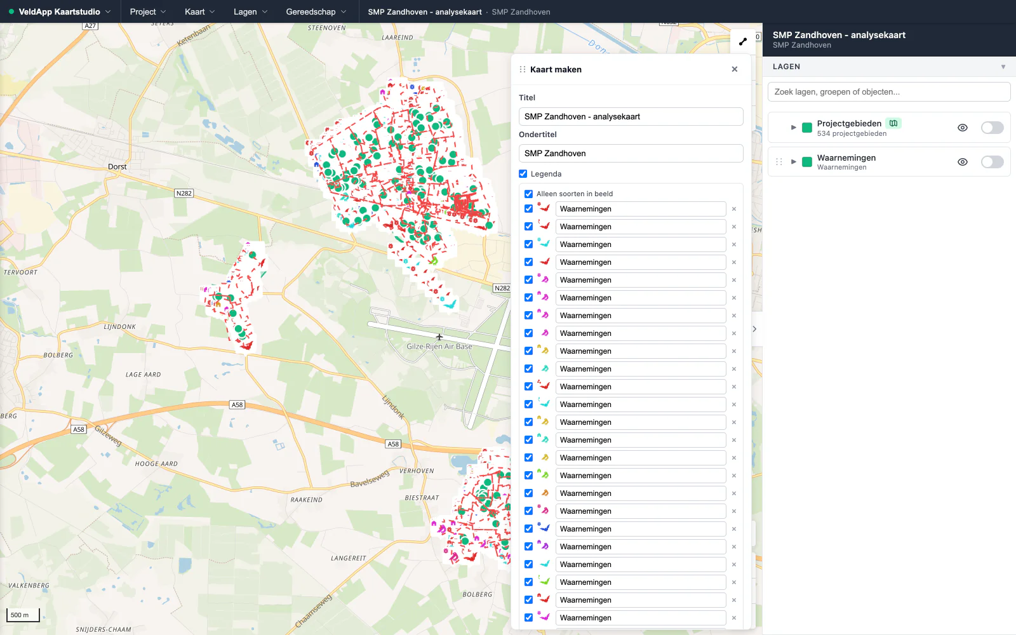Expand the Projectgebieden layer group
The width and height of the screenshot is (1016, 635).
pos(793,128)
